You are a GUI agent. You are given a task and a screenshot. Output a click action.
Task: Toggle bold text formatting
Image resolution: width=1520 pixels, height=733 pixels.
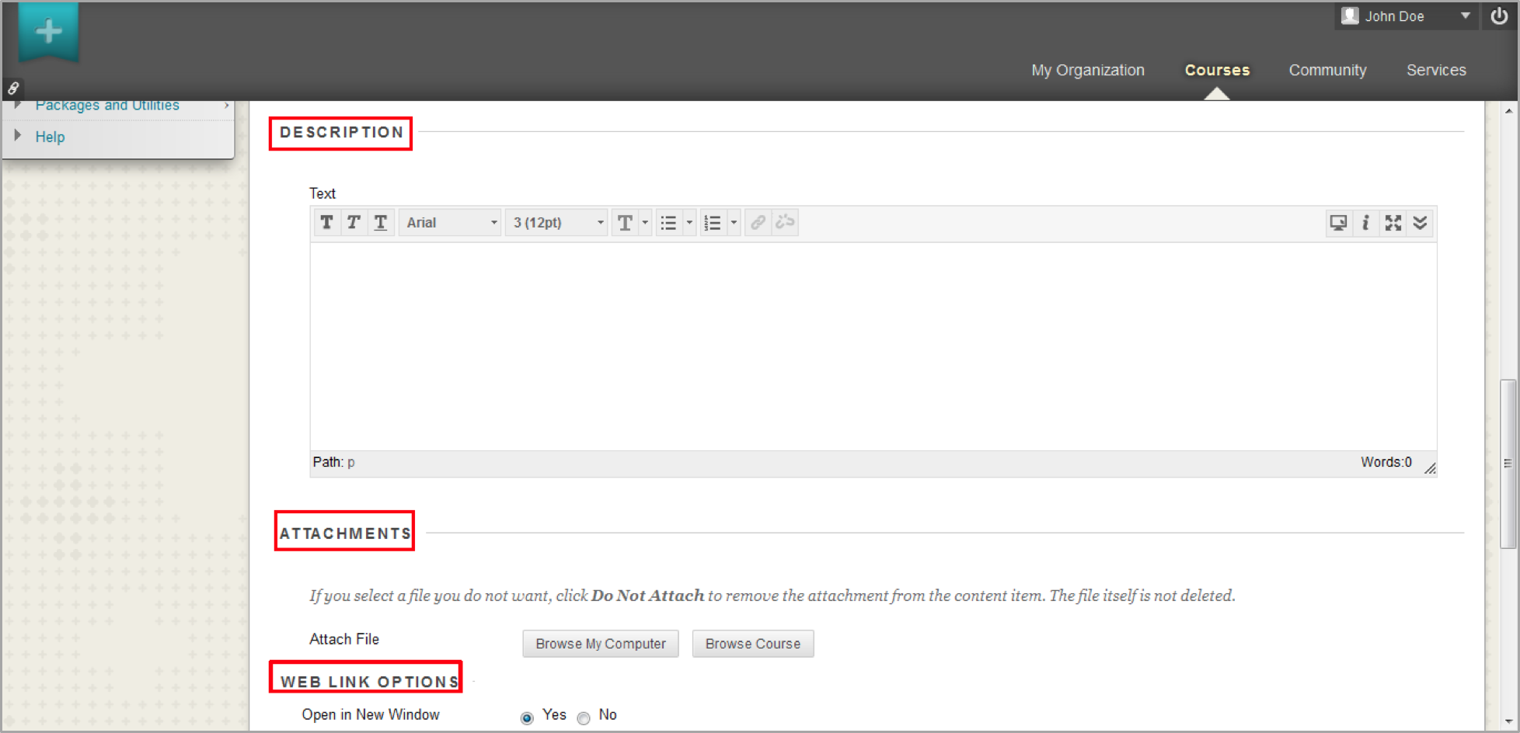(x=326, y=223)
